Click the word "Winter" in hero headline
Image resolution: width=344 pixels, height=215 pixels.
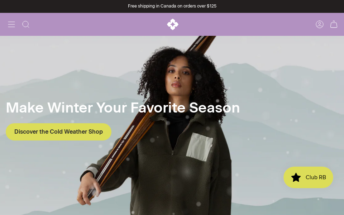tap(70, 108)
